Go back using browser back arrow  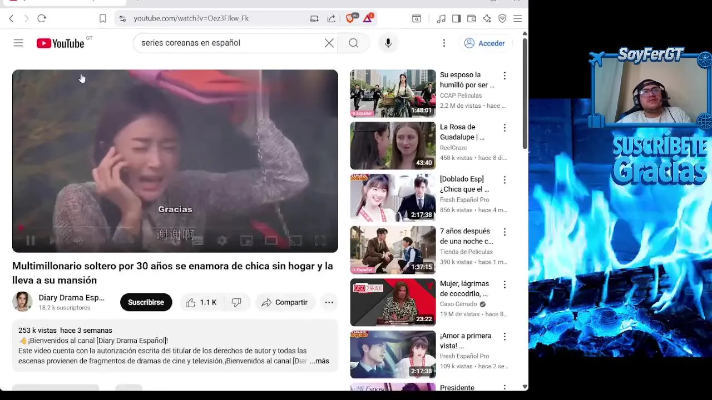11,18
